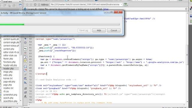Open Live View options icon right of address
The image size is (192, 108).
click(x=126, y=5)
